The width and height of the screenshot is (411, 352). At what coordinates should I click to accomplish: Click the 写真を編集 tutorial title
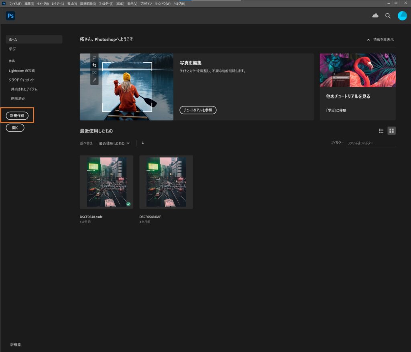(x=191, y=63)
